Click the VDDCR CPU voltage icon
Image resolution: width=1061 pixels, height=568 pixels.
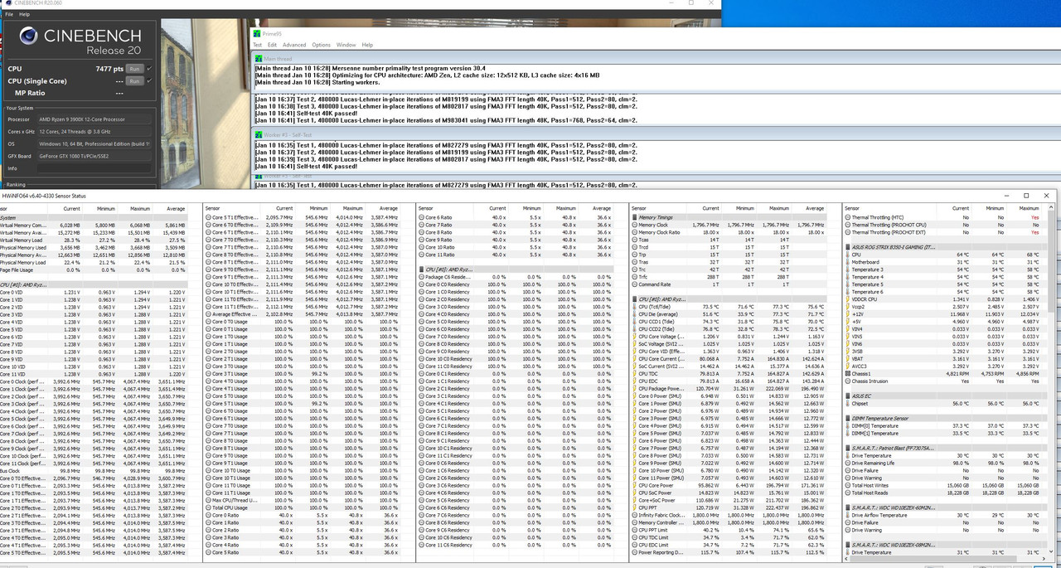pos(848,299)
